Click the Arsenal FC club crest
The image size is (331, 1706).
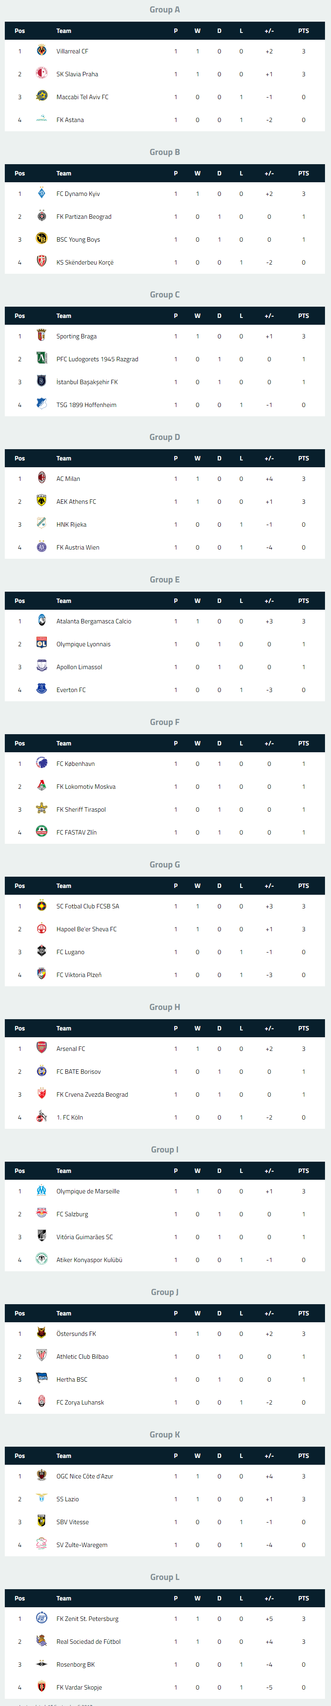[x=42, y=1048]
